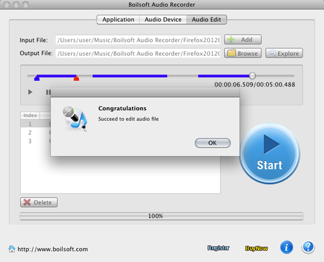Click the BuyNow link
The image size is (324, 262).
coord(256,248)
